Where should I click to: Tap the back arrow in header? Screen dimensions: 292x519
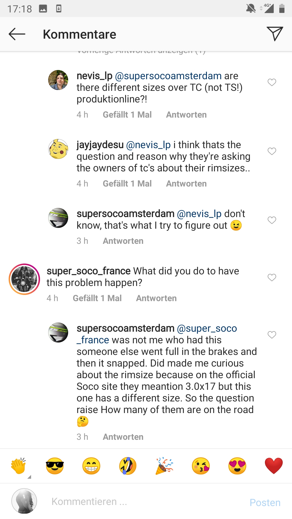17,34
